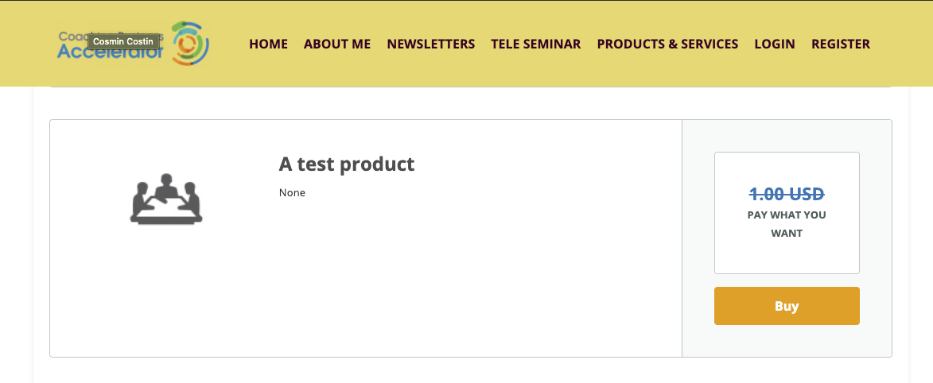Image resolution: width=933 pixels, height=383 pixels.
Task: Select REGISTER in the navigation
Action: [840, 44]
